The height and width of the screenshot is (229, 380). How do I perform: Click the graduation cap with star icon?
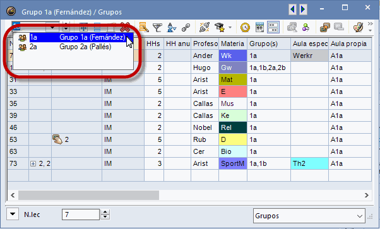coord(220,28)
